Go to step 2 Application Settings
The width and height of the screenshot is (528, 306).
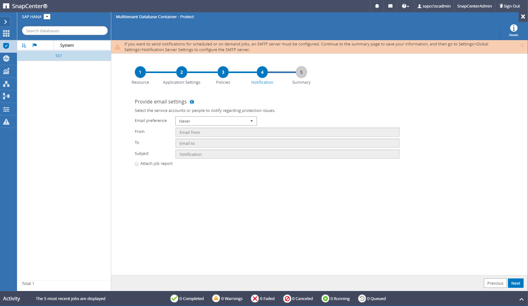[181, 72]
